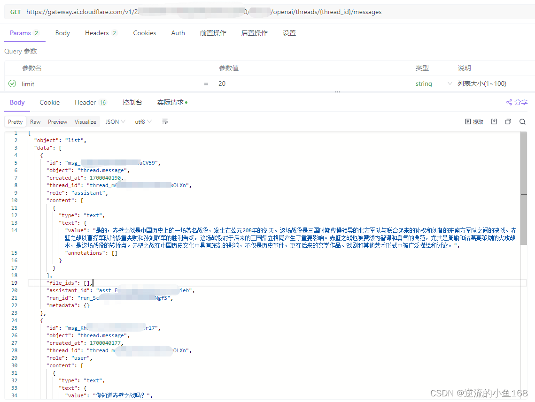Click the download response icon
535x402 pixels.
[x=494, y=122]
